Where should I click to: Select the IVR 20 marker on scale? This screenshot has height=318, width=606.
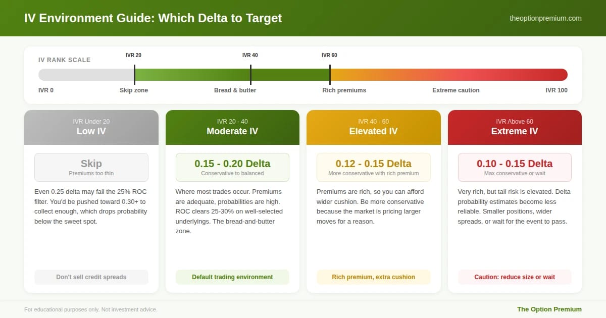click(134, 75)
